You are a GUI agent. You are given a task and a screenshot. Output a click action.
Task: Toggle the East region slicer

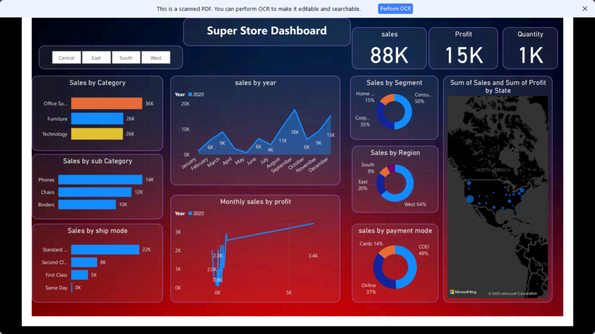96,57
